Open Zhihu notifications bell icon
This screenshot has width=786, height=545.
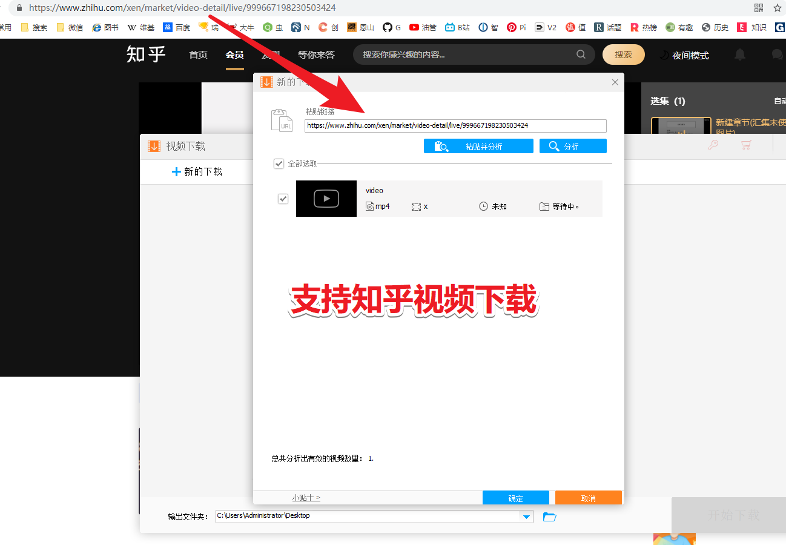coord(740,54)
